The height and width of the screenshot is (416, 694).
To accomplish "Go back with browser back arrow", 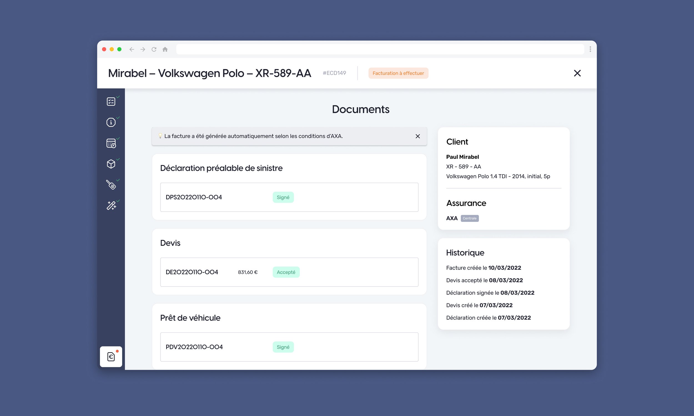I will pos(132,49).
